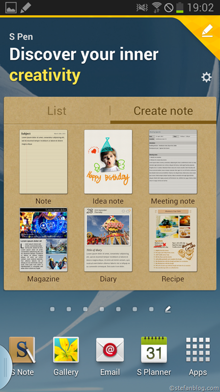Tap the S Pen settings gear
220x392 pixels.
(206, 78)
